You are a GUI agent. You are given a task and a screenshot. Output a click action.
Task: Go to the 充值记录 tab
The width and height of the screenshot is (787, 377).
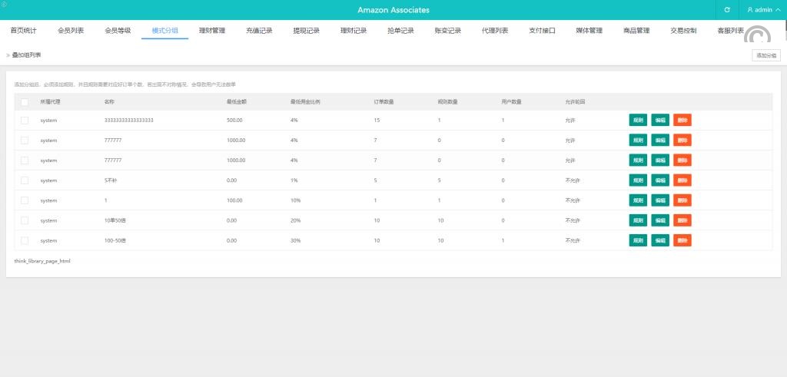[x=259, y=31]
